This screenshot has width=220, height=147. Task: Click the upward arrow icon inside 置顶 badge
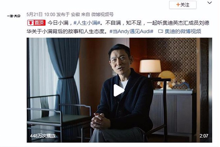(x=31, y=23)
